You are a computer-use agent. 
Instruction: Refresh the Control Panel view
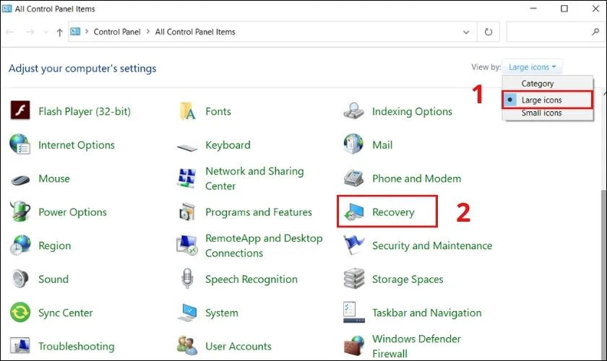coord(488,32)
